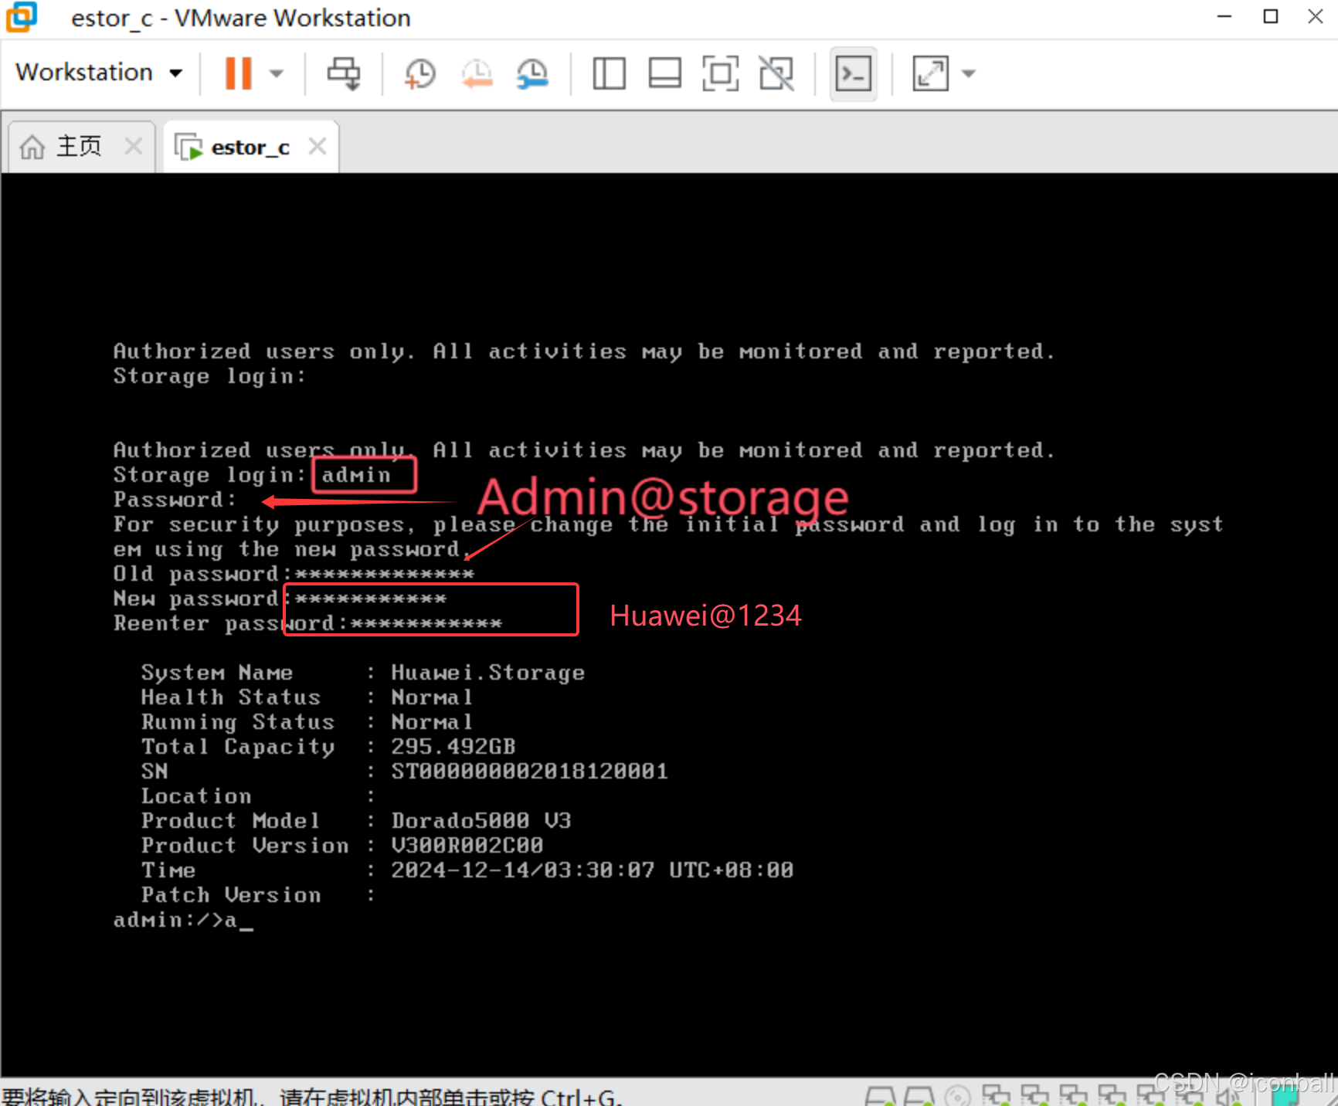Expand the power options arrow beside Pause

coord(276,73)
